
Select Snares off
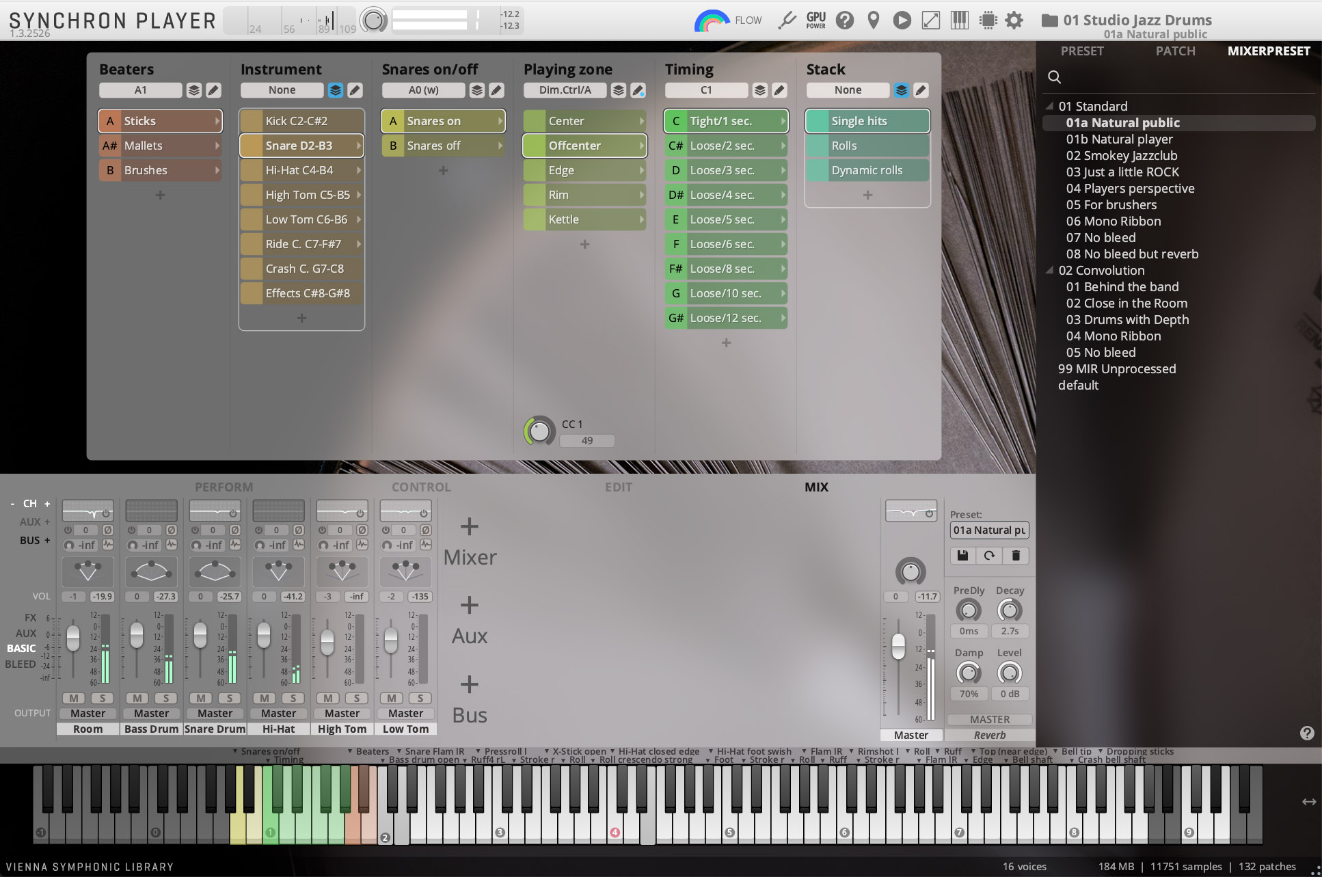(x=443, y=146)
